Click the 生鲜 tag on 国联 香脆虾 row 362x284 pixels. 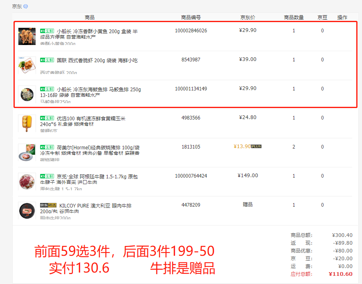coord(47,60)
